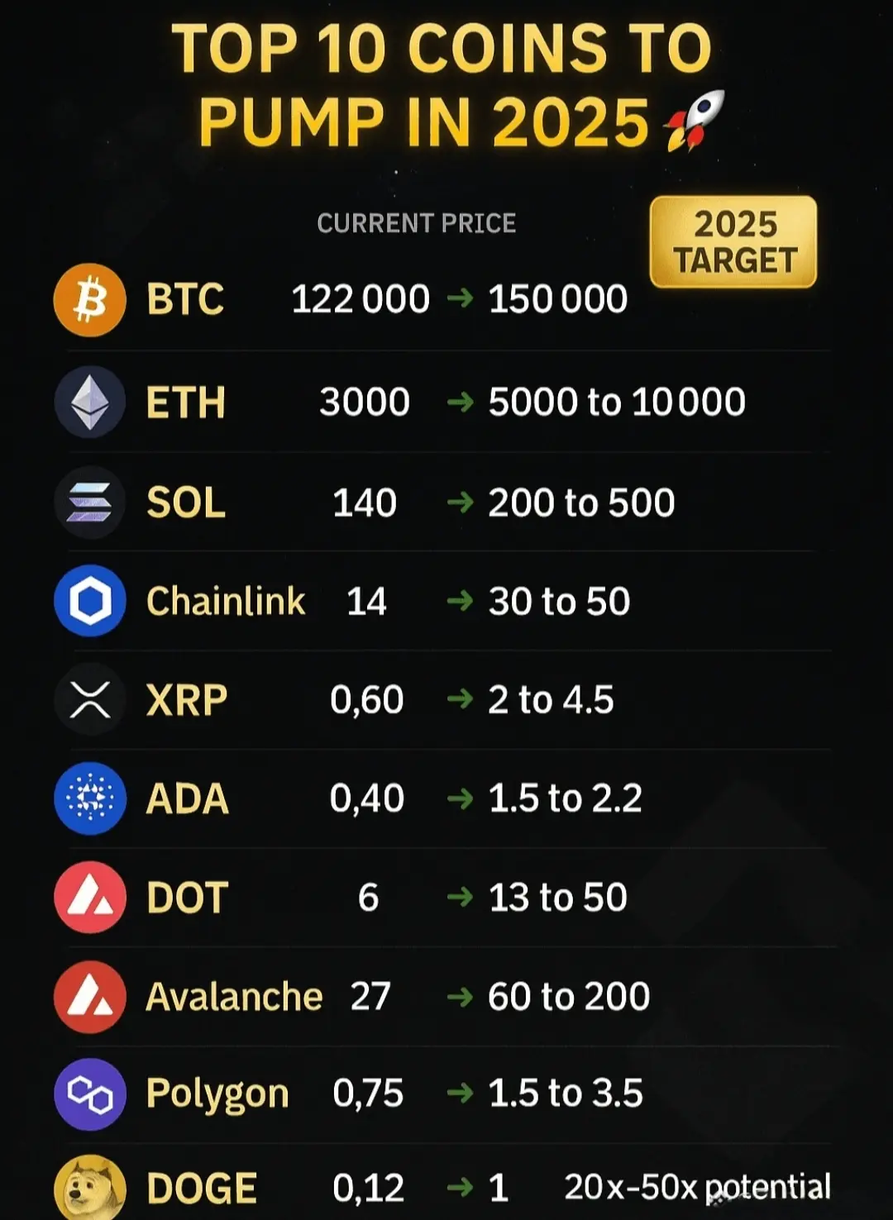Click the Dogecoin dog icon

point(90,1188)
